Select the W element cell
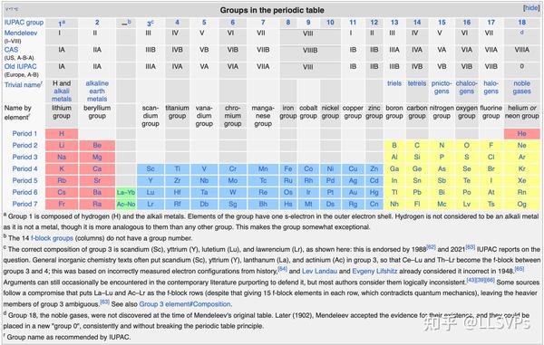The width and height of the screenshot is (544, 345). click(x=232, y=192)
